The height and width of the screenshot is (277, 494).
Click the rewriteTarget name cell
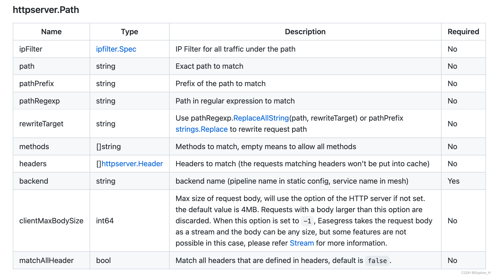(41, 124)
